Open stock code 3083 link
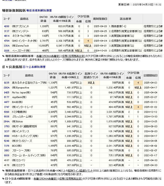Screen dimensions: 164x186 click(6, 151)
